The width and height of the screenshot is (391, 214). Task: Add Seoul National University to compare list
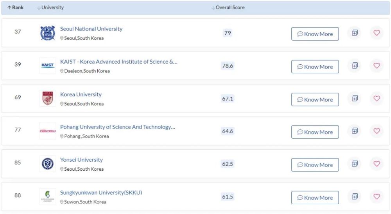click(x=355, y=33)
